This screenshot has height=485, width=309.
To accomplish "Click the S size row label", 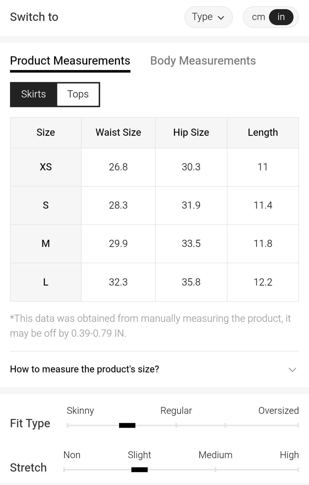I will coord(46,205).
